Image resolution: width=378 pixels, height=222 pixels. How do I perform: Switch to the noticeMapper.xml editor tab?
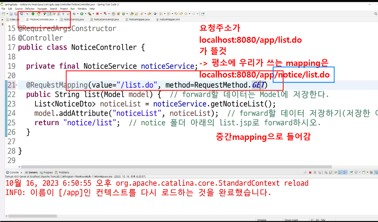(x=168, y=20)
